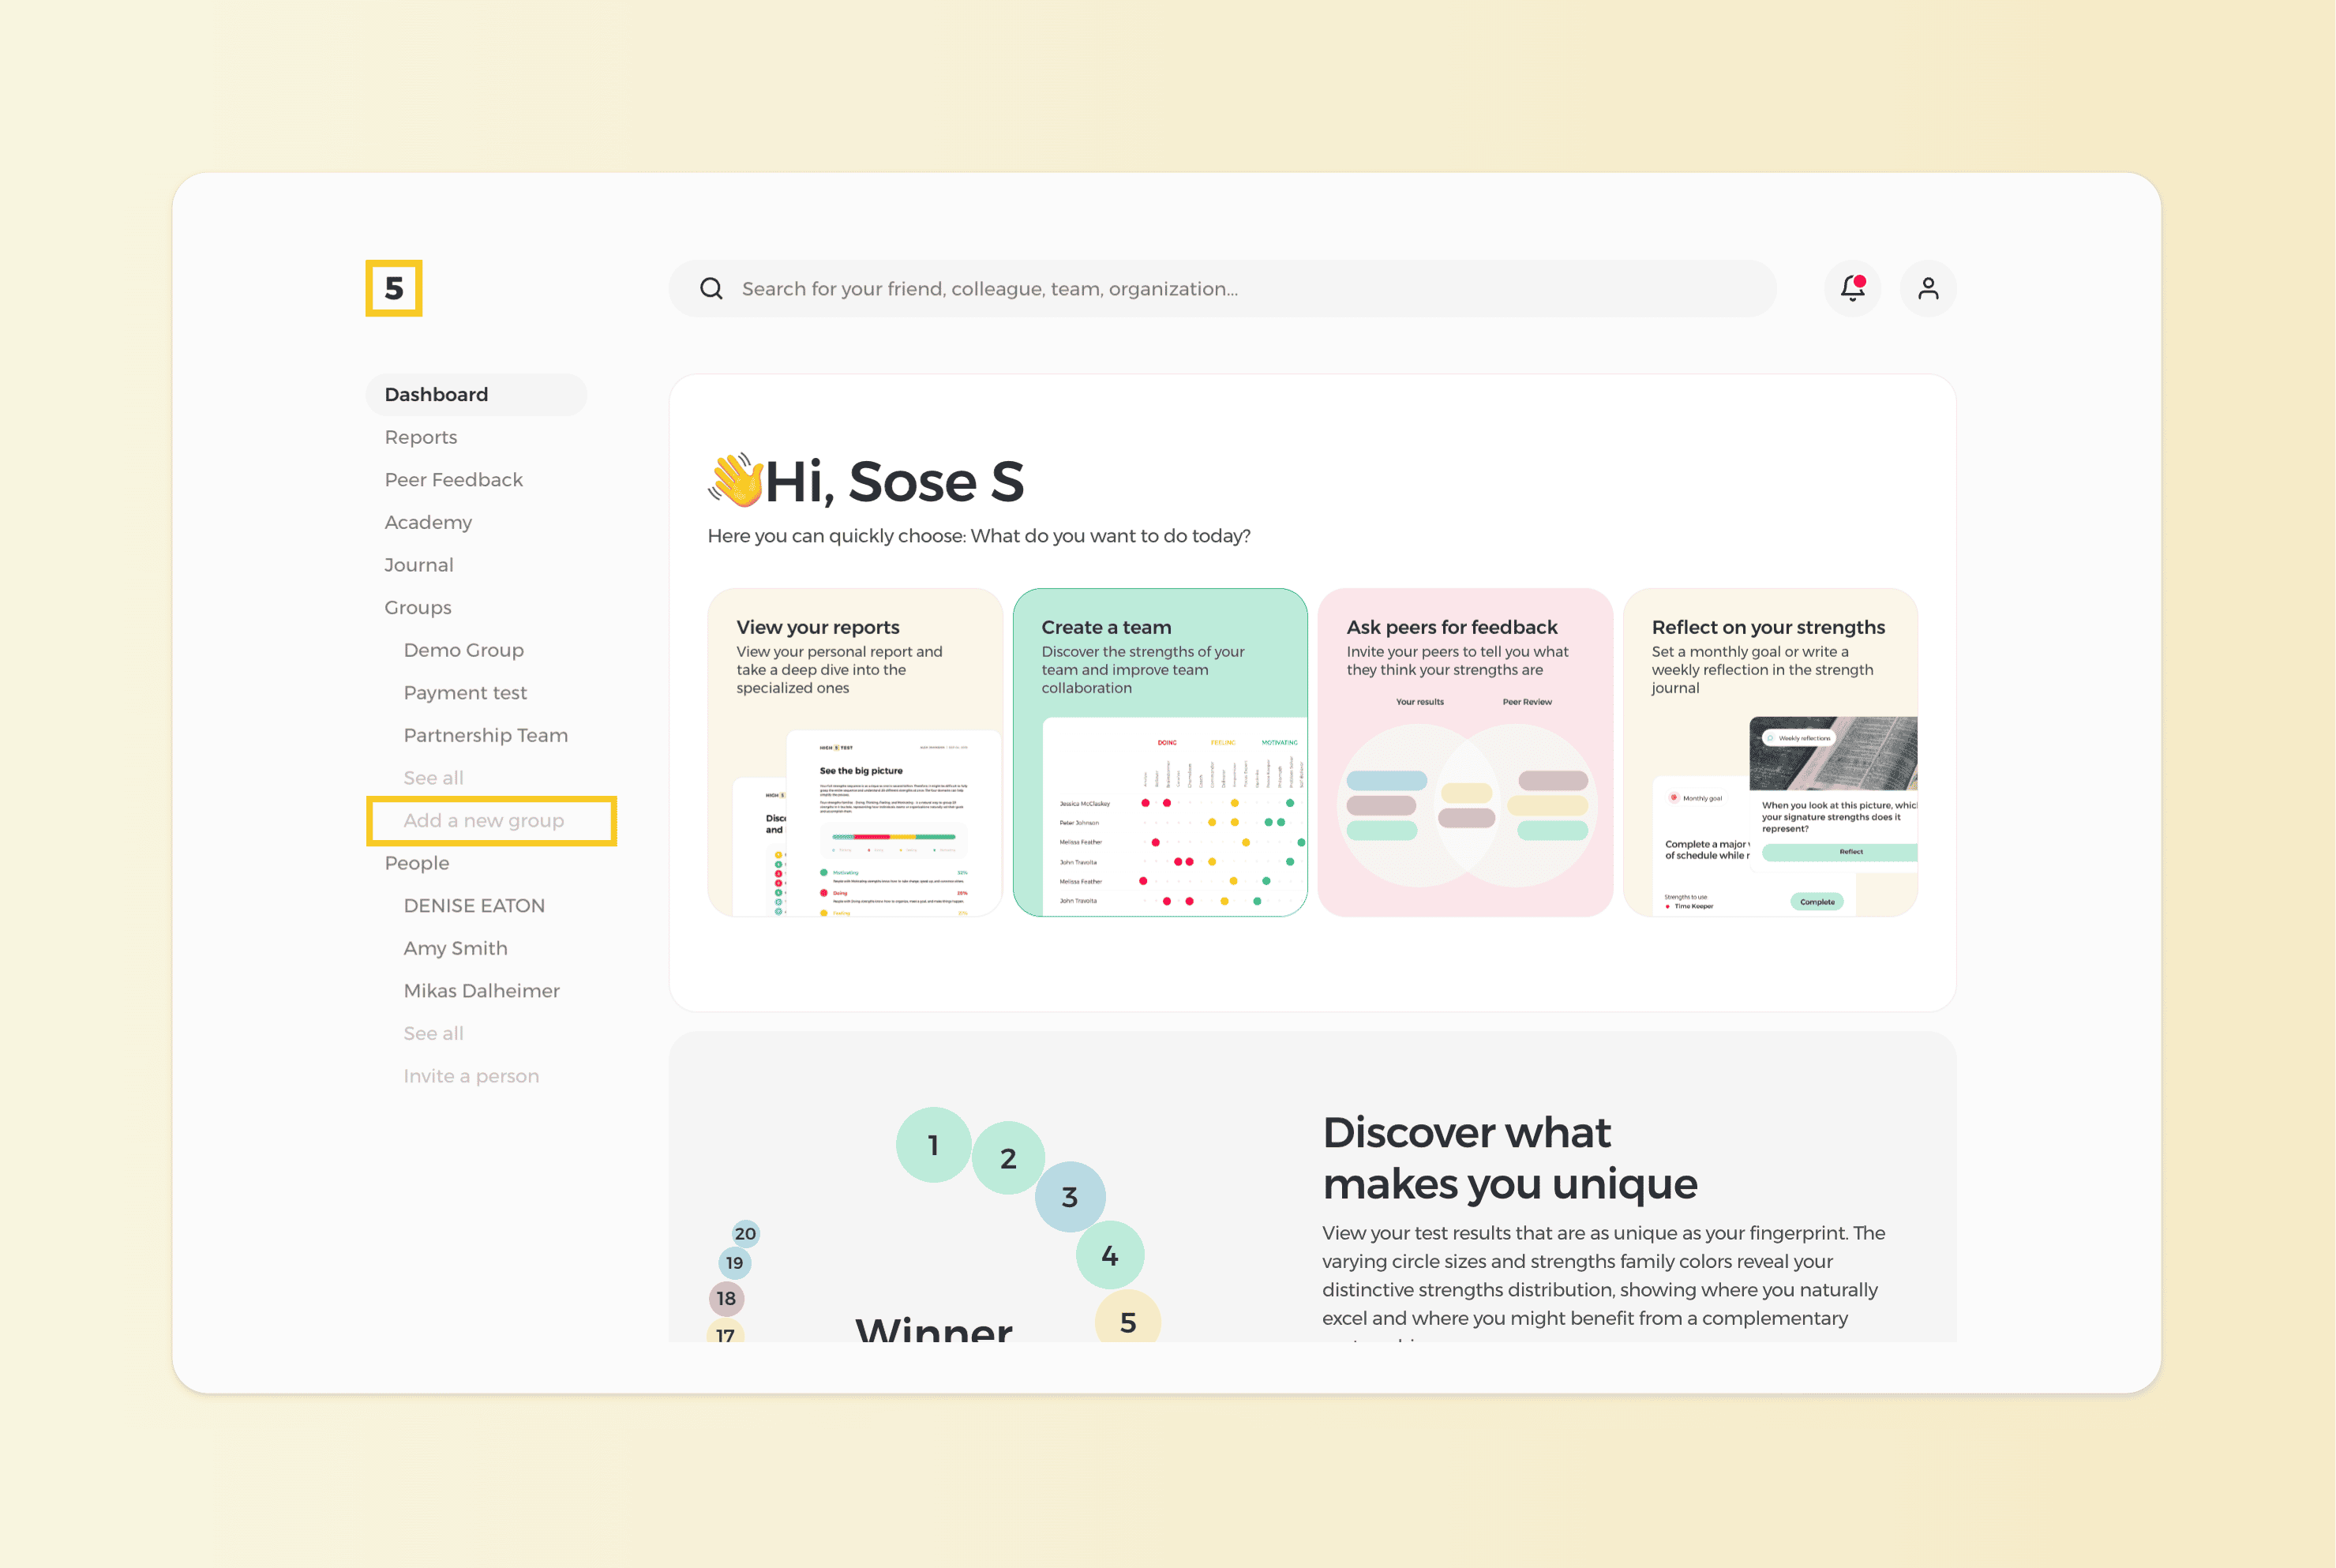Expand the Groups section
The height and width of the screenshot is (1568, 2336).
pos(417,607)
